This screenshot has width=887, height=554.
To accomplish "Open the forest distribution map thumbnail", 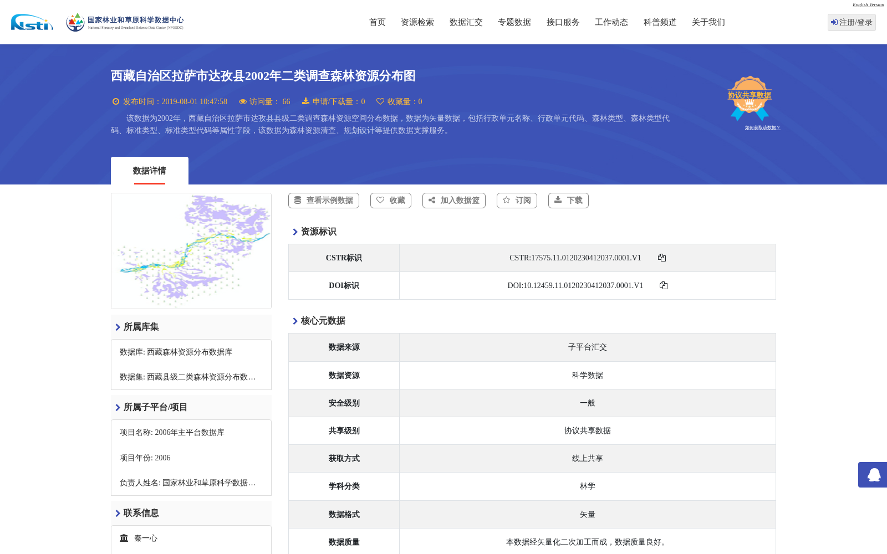I will (x=191, y=251).
